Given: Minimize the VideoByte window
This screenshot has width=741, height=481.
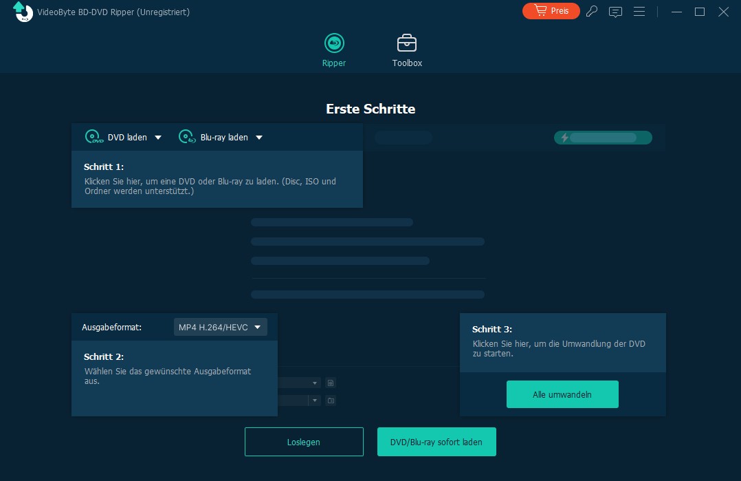Looking at the screenshot, I should (x=676, y=12).
